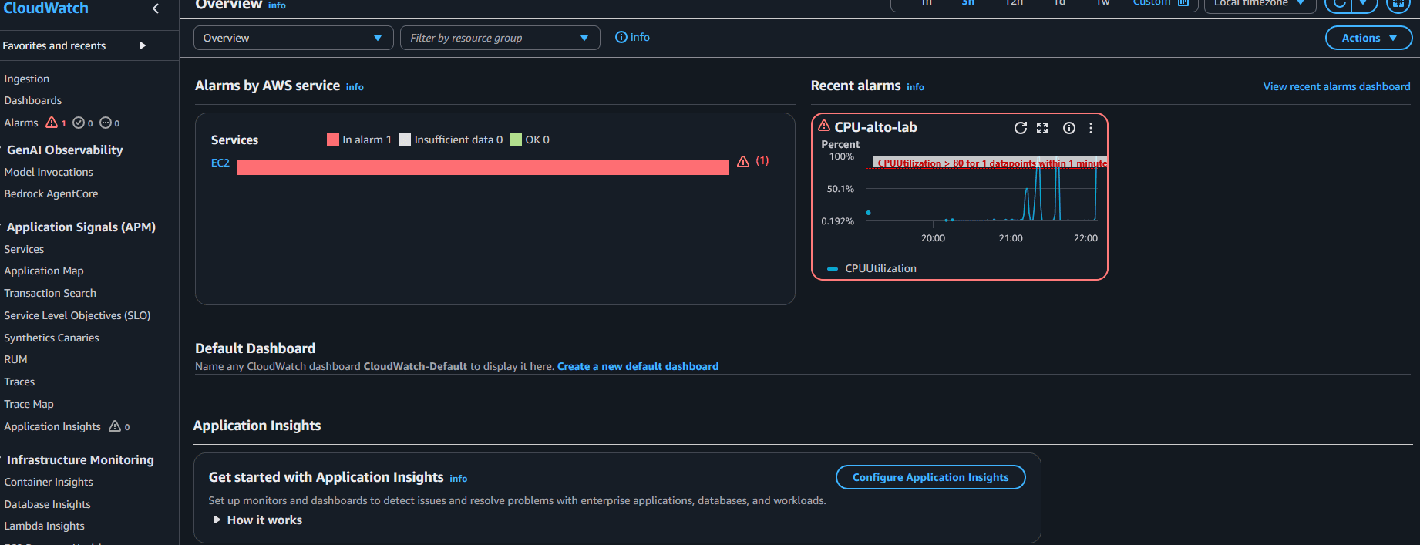Open RUM in the sidebar

(15, 359)
